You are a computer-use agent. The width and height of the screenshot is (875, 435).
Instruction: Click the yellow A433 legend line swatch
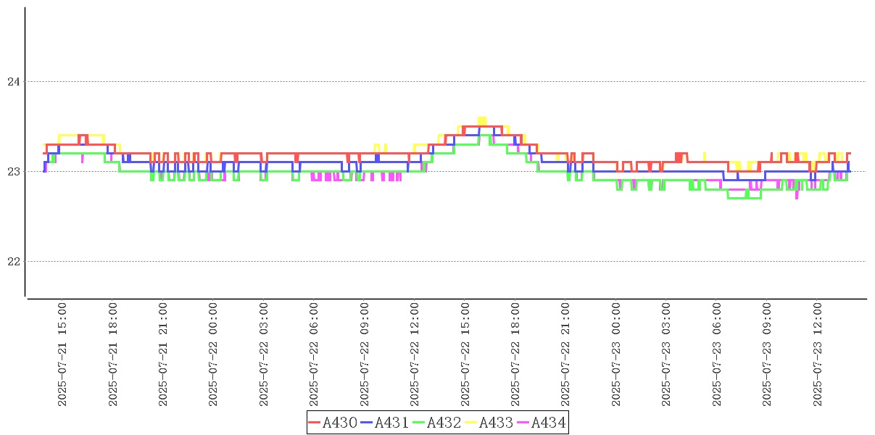click(471, 423)
